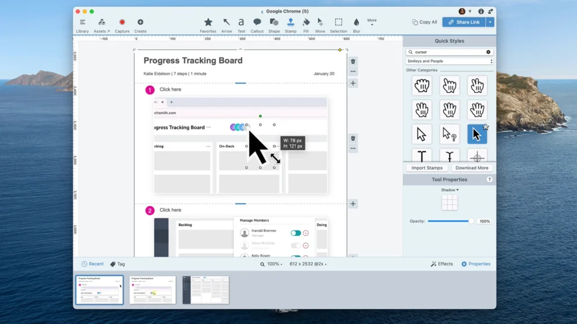Open the Library panel
This screenshot has width=577, height=324.
click(x=82, y=26)
